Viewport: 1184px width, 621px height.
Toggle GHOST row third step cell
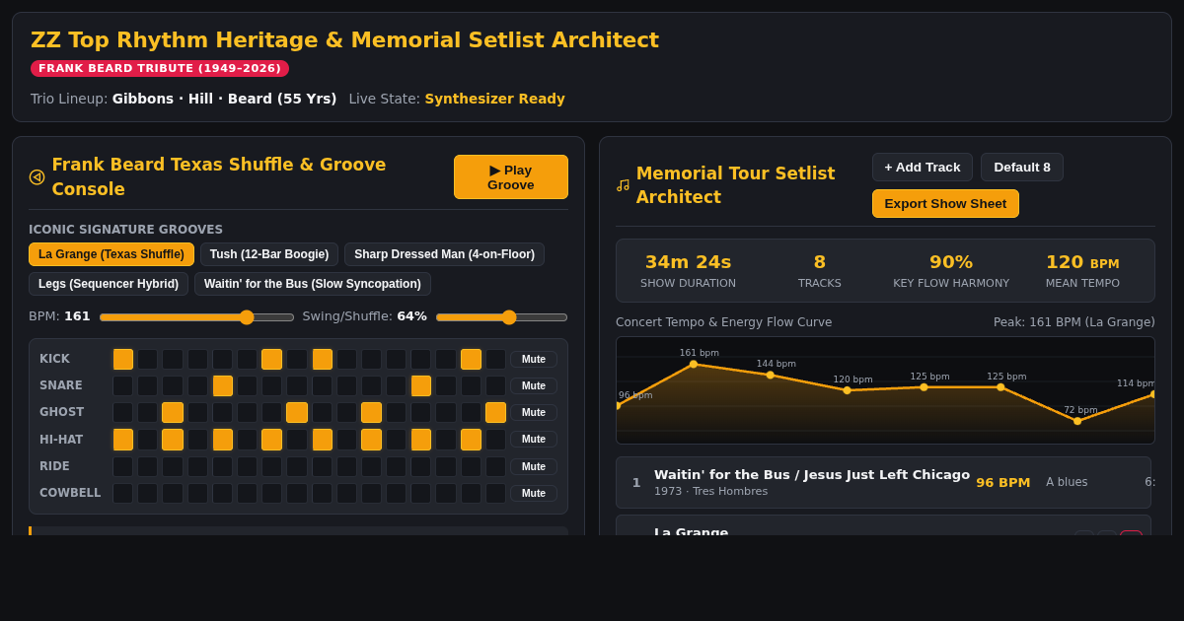(x=173, y=412)
